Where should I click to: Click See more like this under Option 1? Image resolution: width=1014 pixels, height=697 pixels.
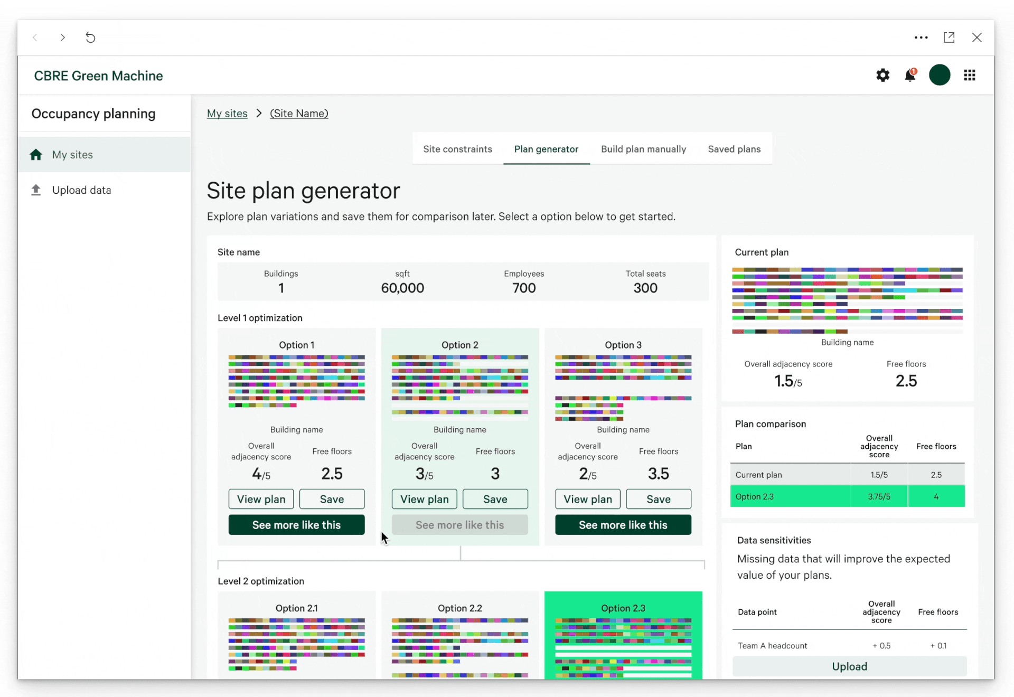296,525
